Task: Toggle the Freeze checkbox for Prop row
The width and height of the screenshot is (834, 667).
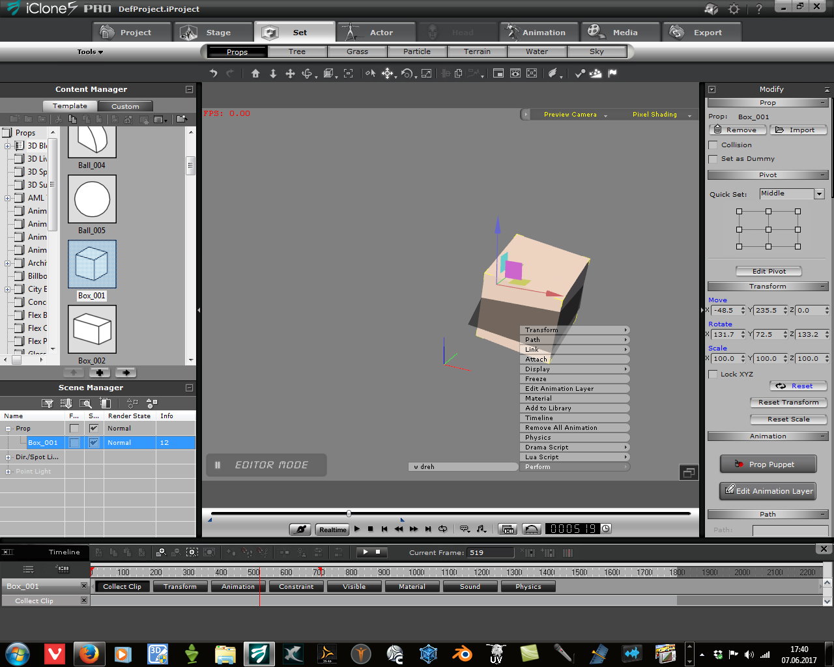Action: point(74,428)
